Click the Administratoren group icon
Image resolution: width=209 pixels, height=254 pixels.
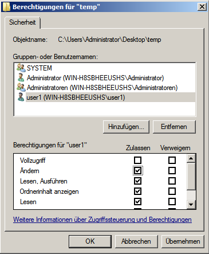21,87
